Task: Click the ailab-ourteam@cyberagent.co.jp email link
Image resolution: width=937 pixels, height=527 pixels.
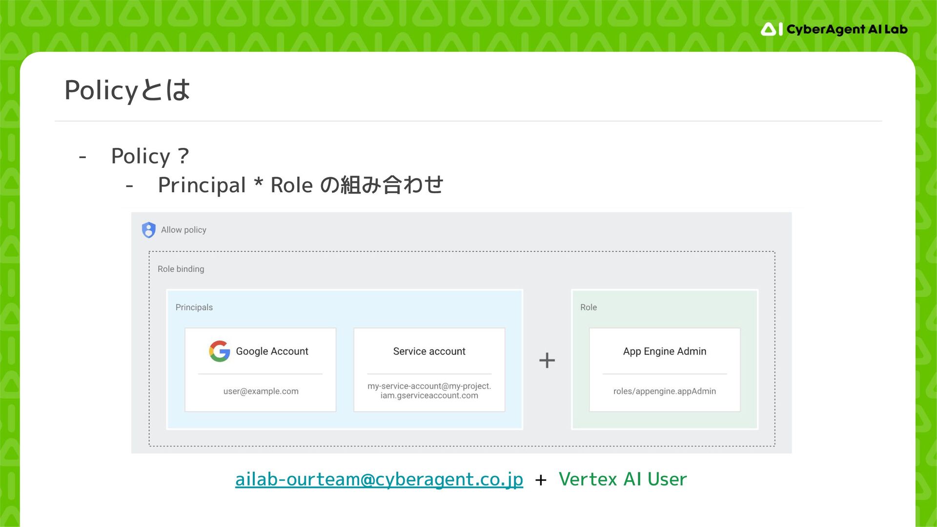Action: (379, 479)
